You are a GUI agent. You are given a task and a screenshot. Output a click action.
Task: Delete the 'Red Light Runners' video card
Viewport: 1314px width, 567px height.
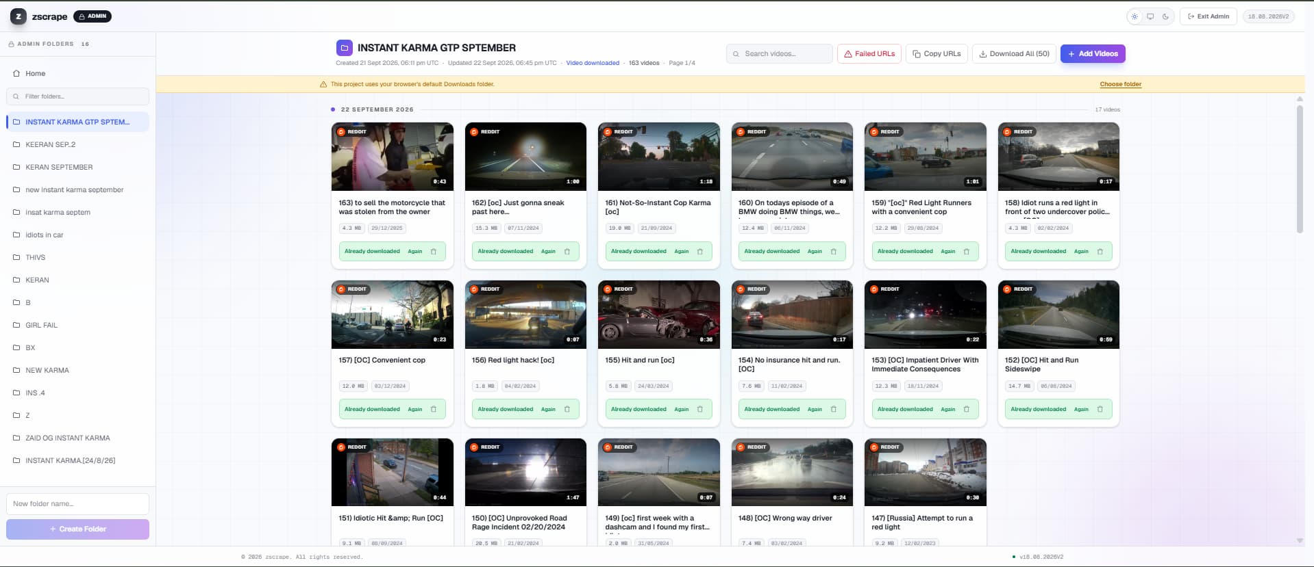(x=967, y=252)
